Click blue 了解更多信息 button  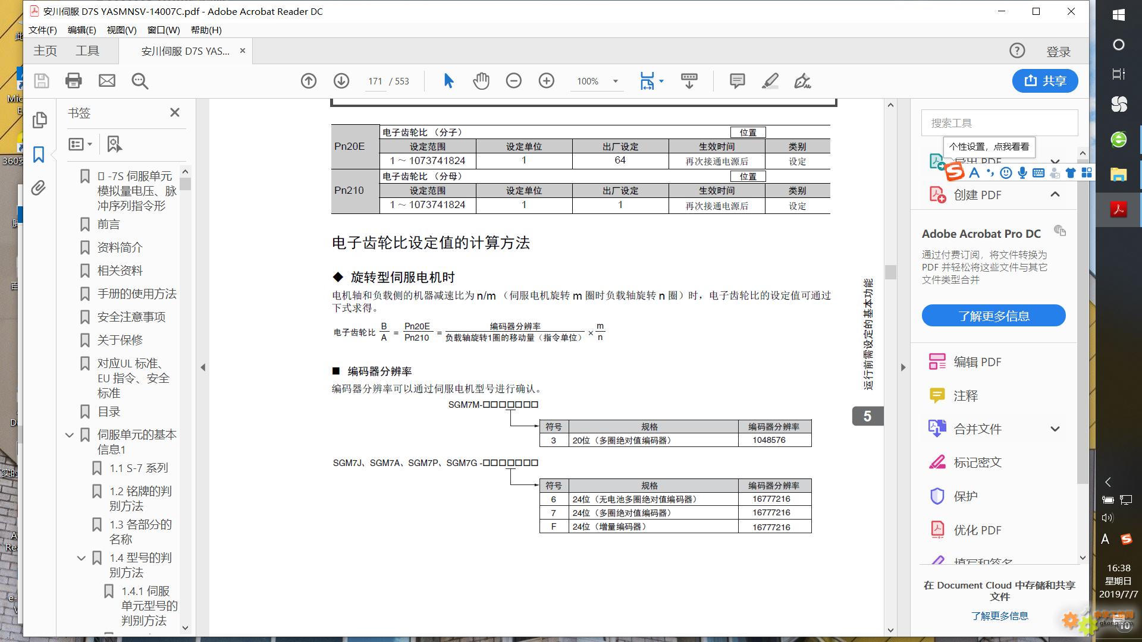tap(993, 316)
